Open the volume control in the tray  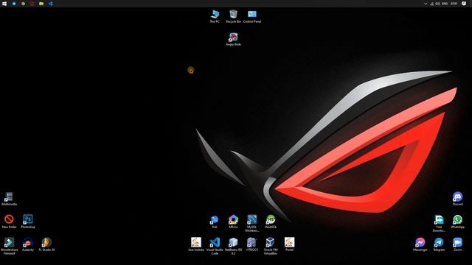pyautogui.click(x=437, y=4)
